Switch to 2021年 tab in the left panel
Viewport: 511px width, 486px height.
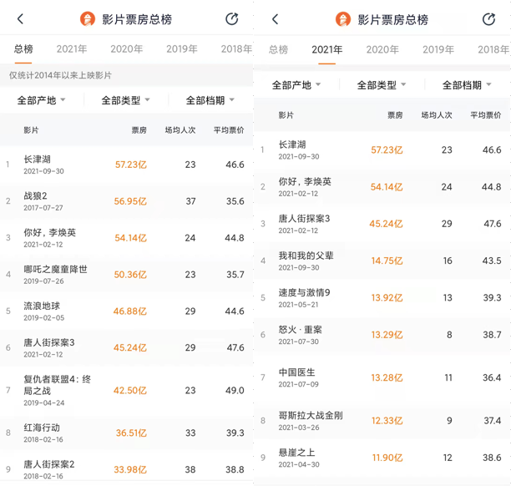(72, 49)
